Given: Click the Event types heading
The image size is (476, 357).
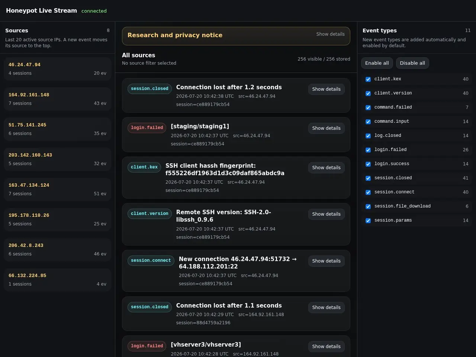Looking at the screenshot, I should tap(379, 30).
